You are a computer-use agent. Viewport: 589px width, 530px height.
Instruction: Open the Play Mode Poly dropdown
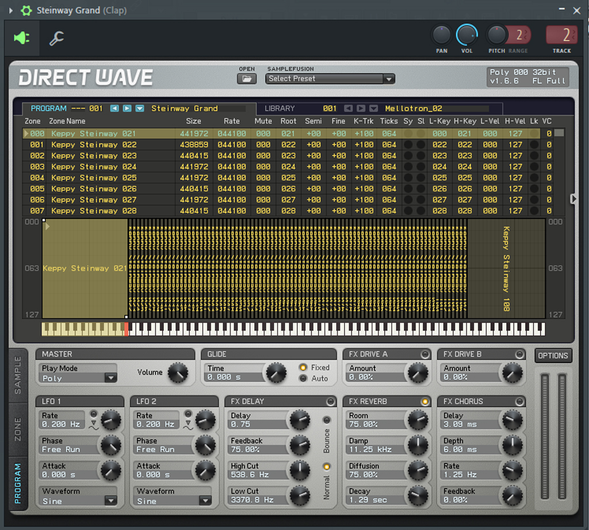110,378
